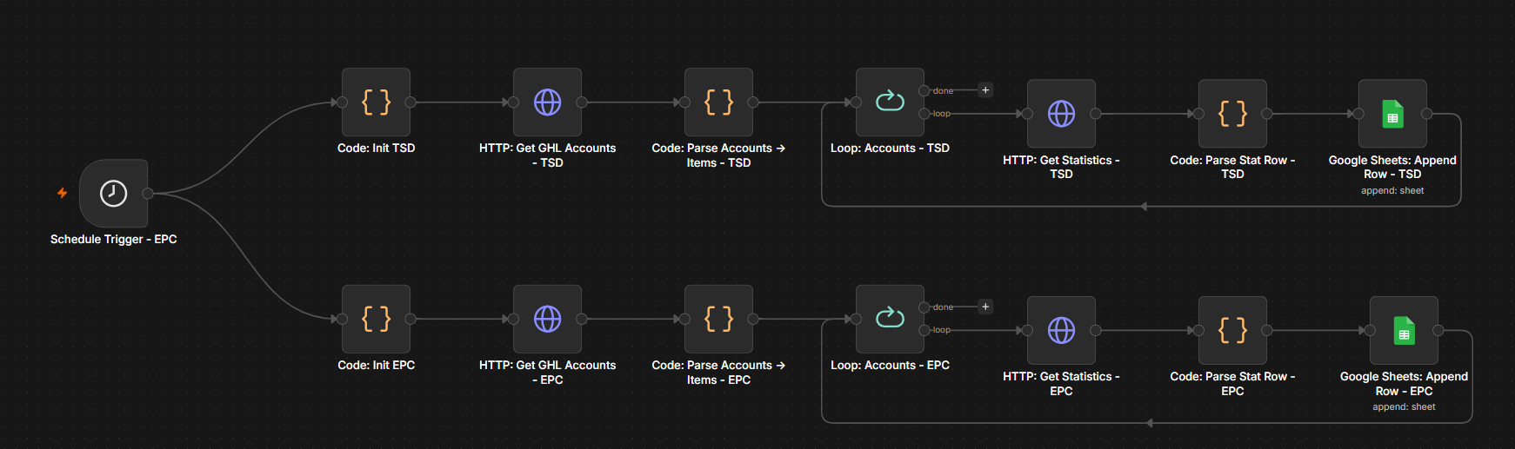
Task: Open Code: Parse Accounts → Items - TSD node
Action: tap(718, 102)
